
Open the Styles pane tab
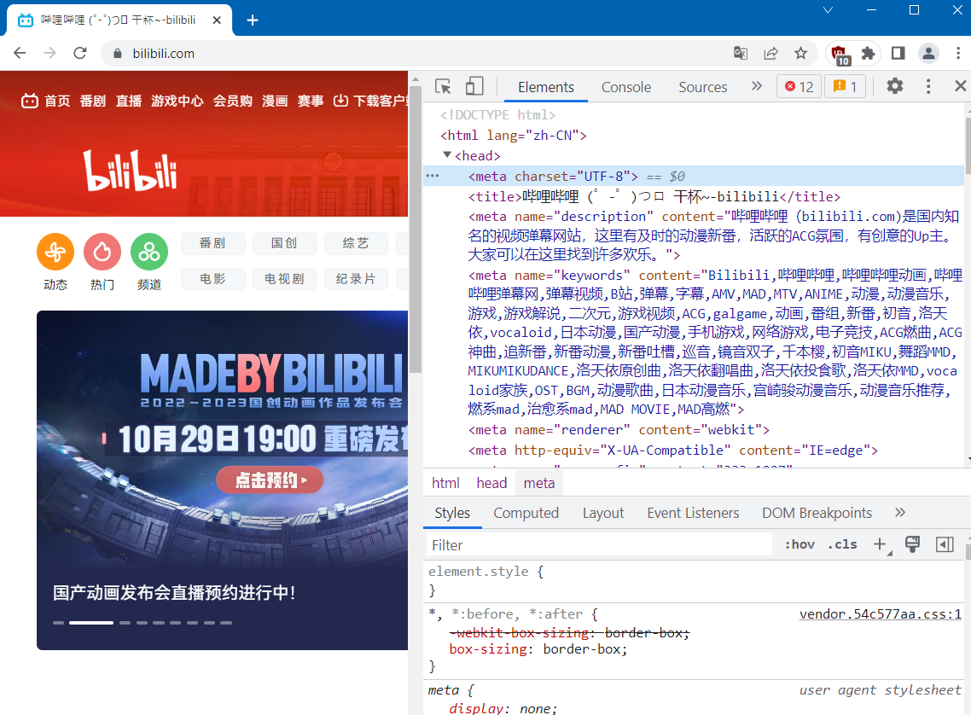(452, 513)
